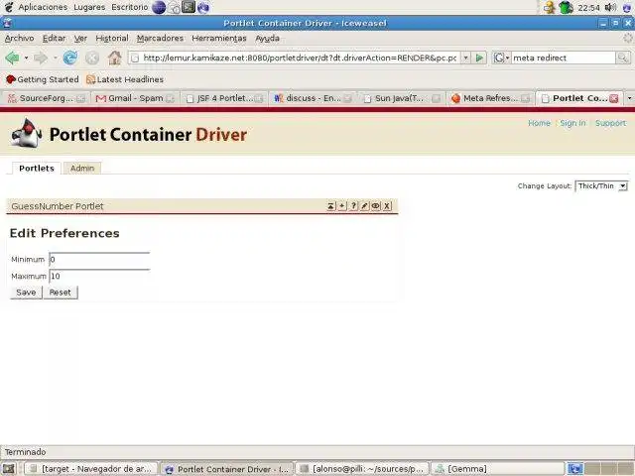The image size is (635, 476).
Task: Open the Escritorio panel menu
Action: click(130, 7)
